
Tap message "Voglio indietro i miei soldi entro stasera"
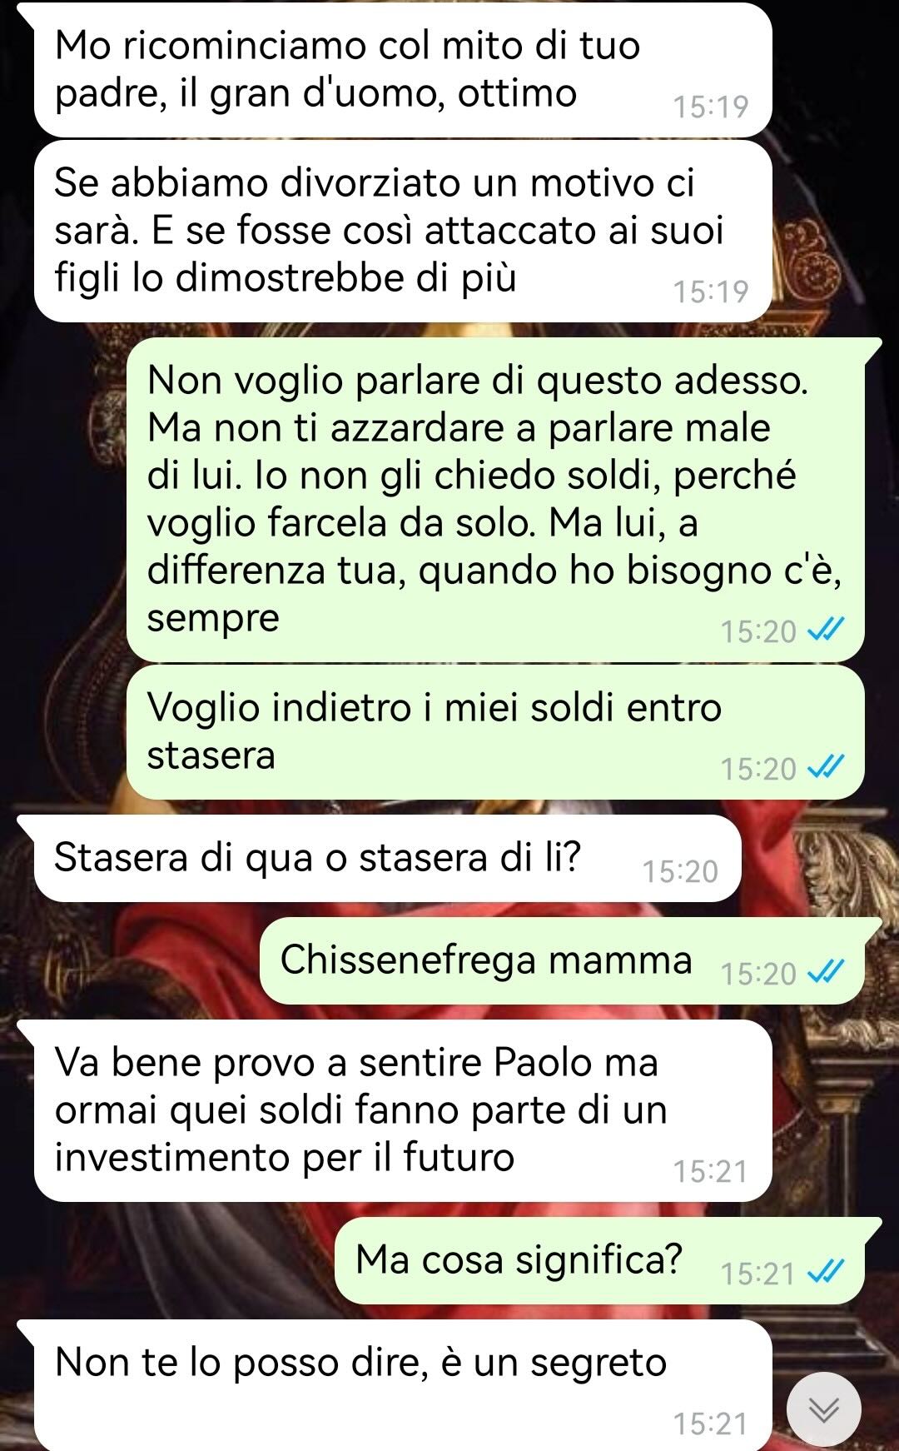click(x=496, y=732)
